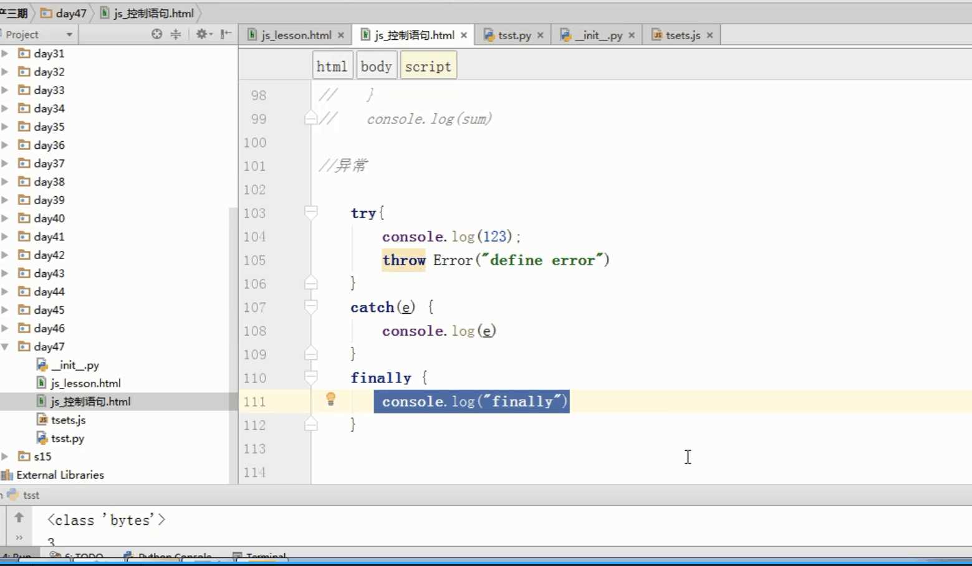
Task: Fold the finally block at line 110
Action: 310,377
